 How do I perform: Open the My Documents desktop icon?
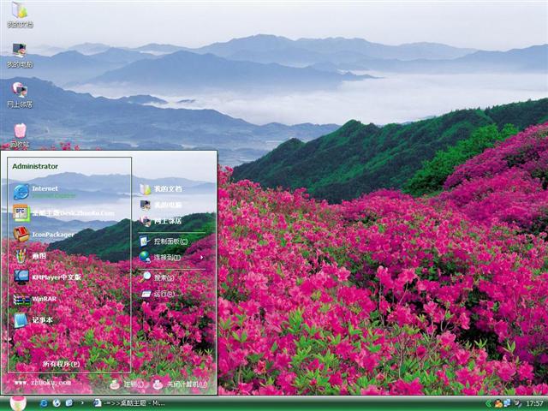coord(20,15)
